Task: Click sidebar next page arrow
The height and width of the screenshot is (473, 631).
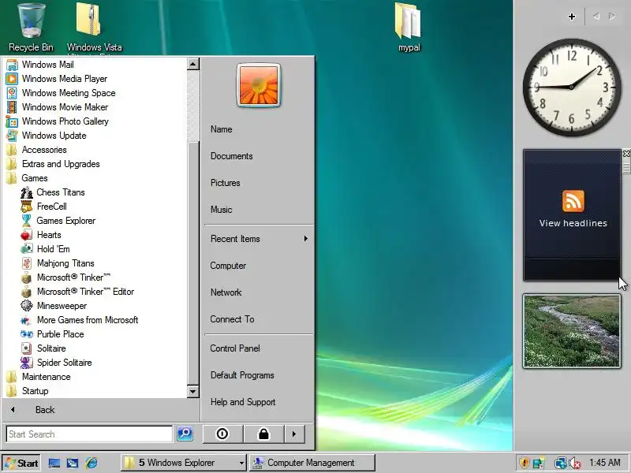Action: [612, 17]
